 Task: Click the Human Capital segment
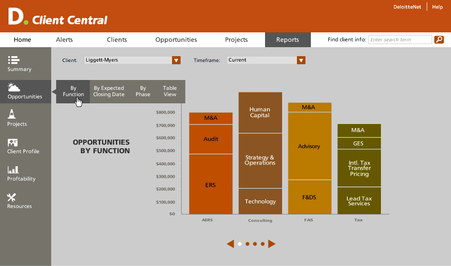[260, 112]
